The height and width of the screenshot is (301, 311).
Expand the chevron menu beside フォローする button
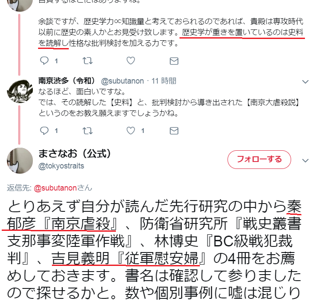point(305,160)
